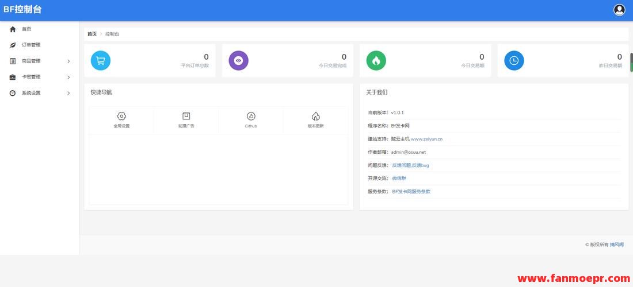Click the list icon beside 商品管理
The height and width of the screenshot is (287, 633).
13,61
